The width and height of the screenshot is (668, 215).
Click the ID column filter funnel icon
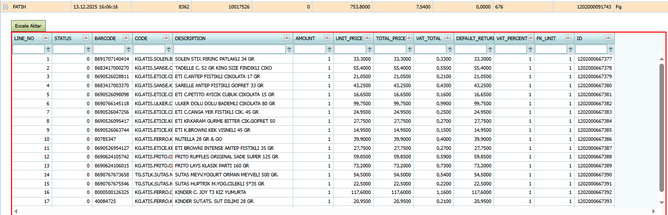click(x=611, y=50)
